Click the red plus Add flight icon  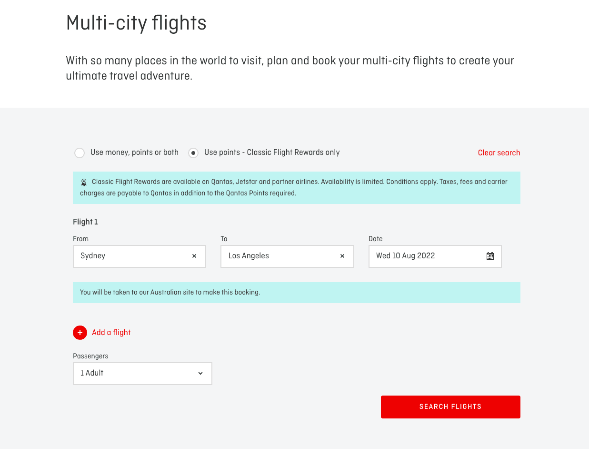coord(80,333)
